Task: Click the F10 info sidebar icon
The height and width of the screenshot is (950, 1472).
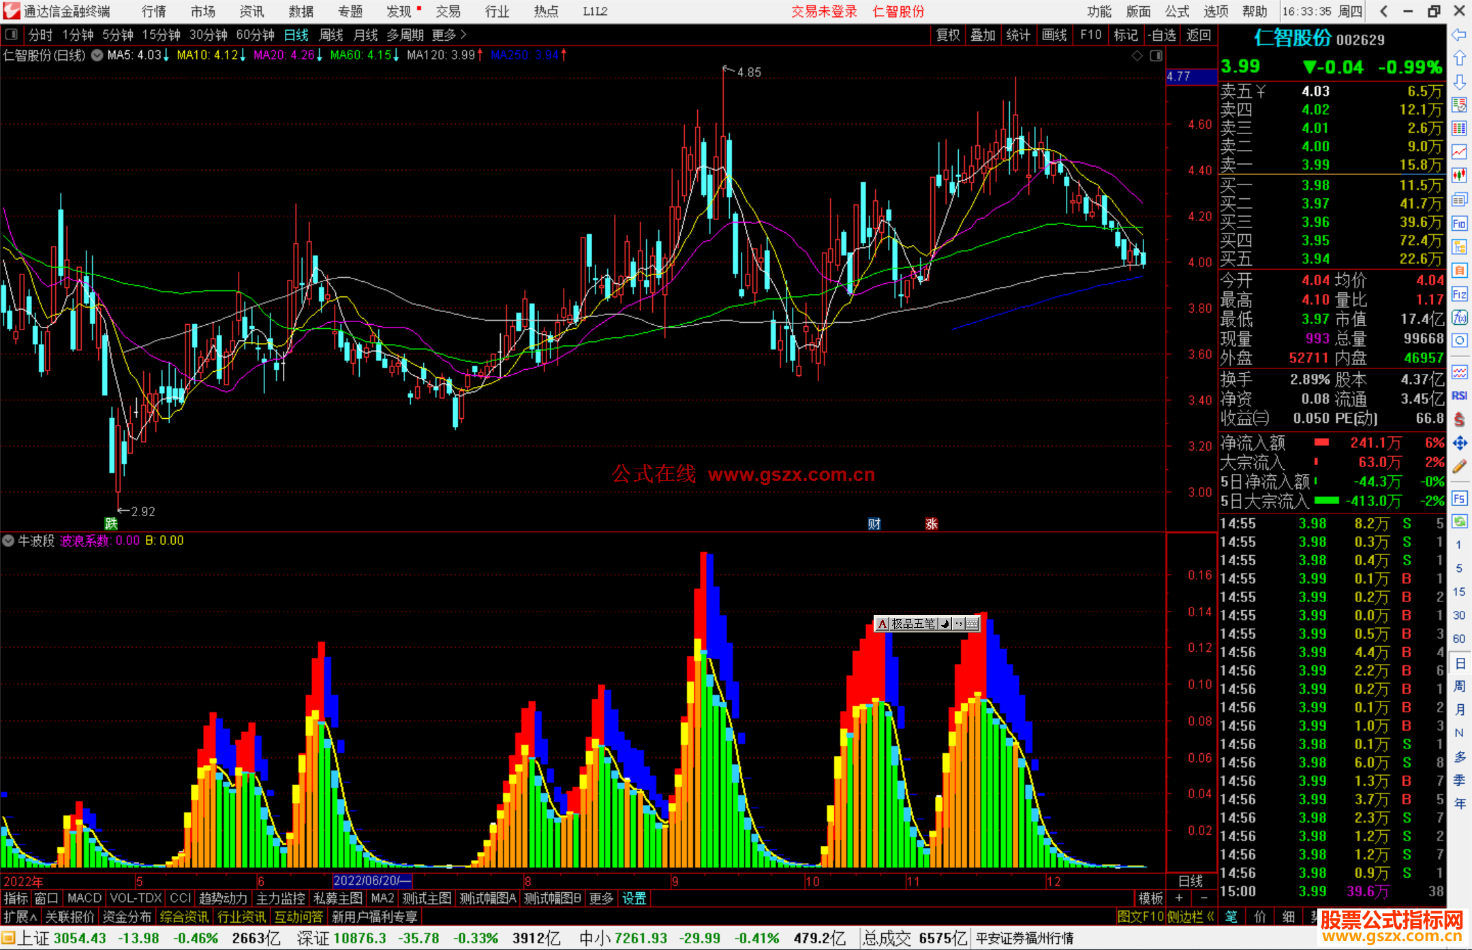Action: 1459,224
